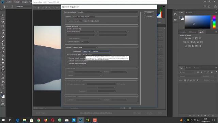The image size is (218, 123).
Task: Click the workflow options link below preview
Action: (96, 113)
